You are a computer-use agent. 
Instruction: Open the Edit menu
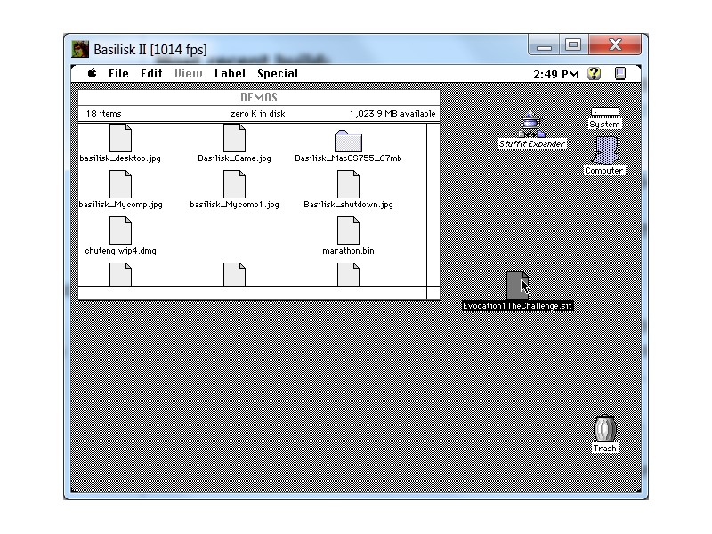[x=151, y=74]
